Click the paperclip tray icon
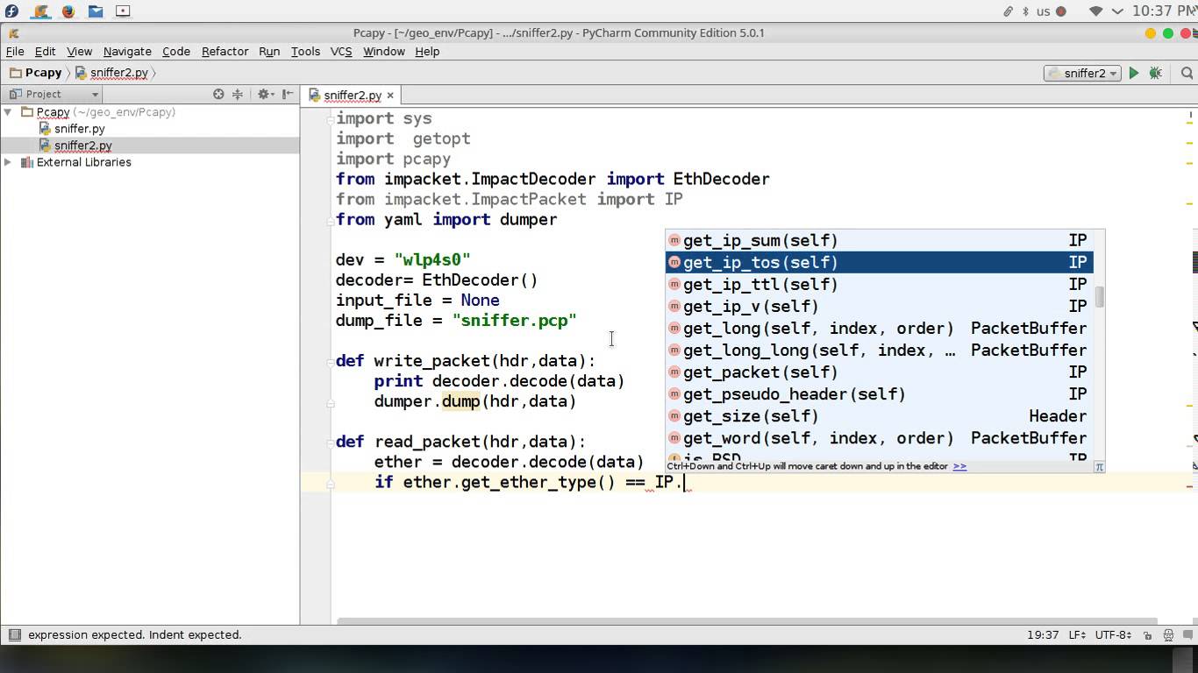1198x673 pixels. coord(1009,11)
